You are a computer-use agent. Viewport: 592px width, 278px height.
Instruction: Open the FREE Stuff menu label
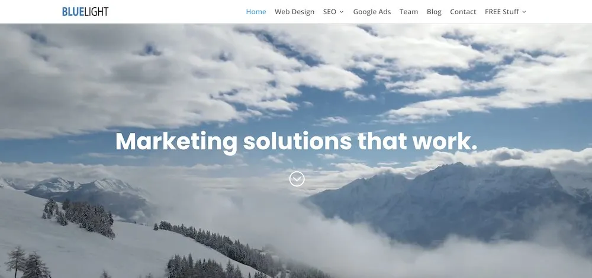pyautogui.click(x=502, y=12)
